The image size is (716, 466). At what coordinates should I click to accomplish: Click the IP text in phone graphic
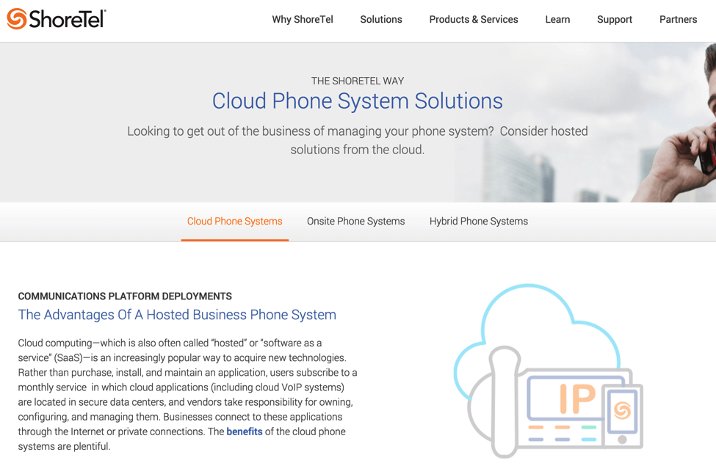pyautogui.click(x=577, y=398)
